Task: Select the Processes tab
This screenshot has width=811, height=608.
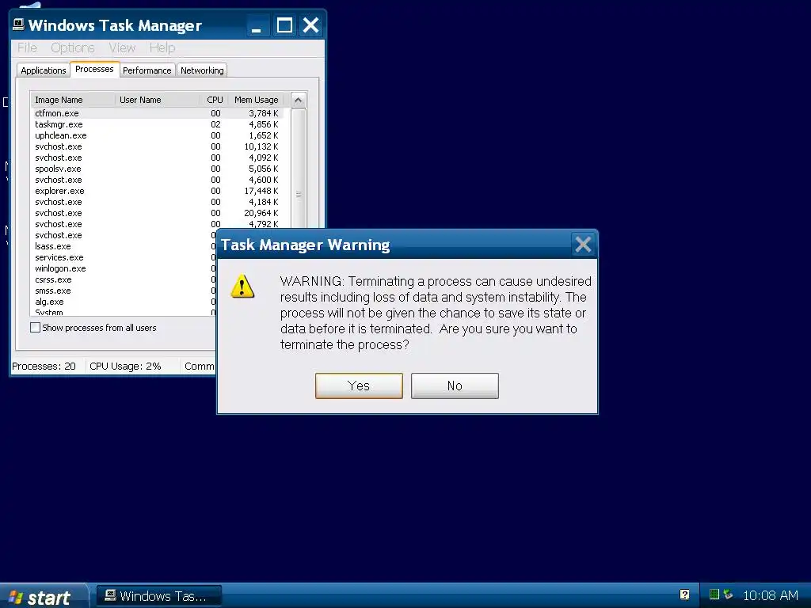Action: tap(94, 69)
